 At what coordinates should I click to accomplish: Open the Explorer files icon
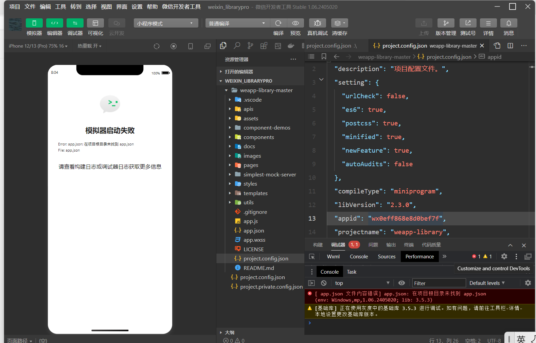coord(223,46)
